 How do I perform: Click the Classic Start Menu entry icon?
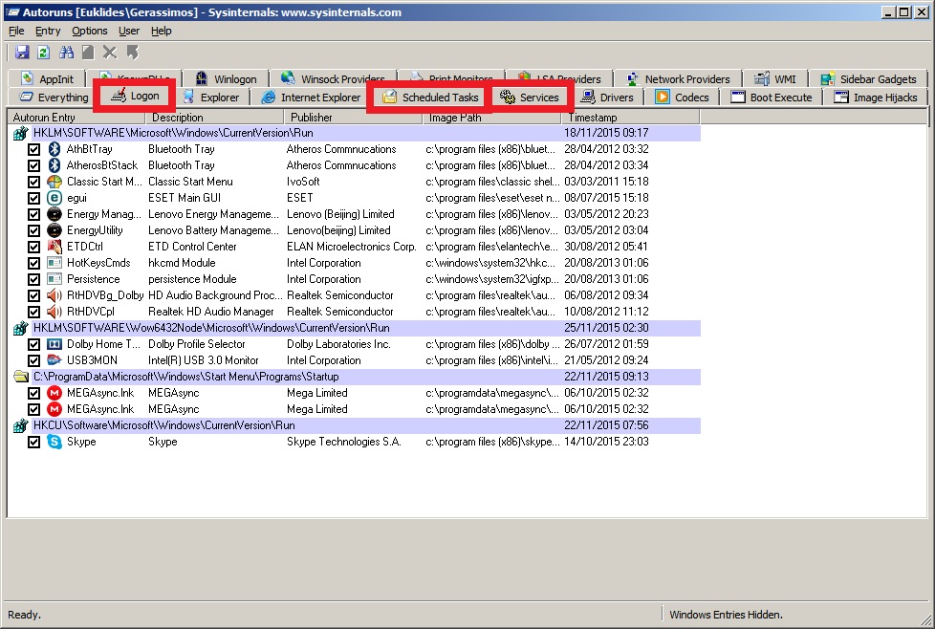tap(54, 182)
